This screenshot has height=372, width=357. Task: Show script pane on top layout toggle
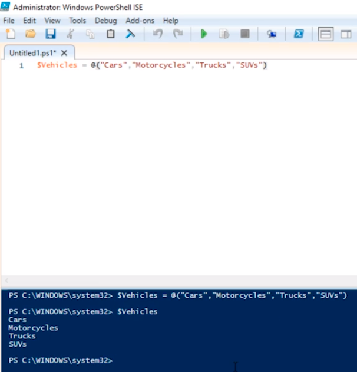[x=326, y=34]
